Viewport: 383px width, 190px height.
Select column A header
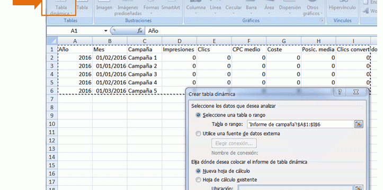(75, 41)
